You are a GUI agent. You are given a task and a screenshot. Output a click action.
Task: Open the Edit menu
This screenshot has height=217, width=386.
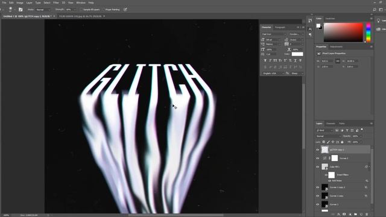(x=11, y=2)
